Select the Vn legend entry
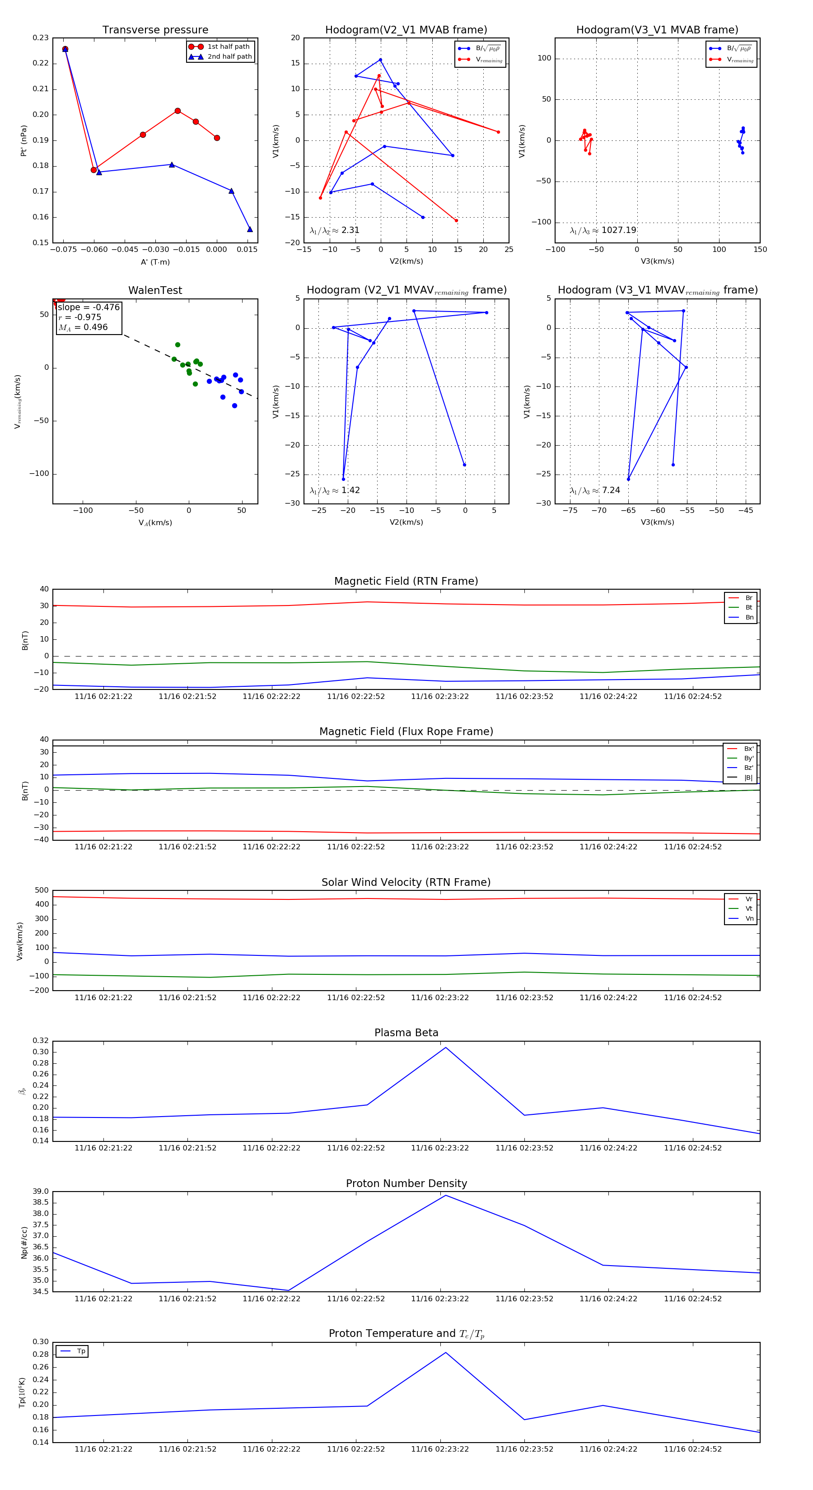 [741, 918]
